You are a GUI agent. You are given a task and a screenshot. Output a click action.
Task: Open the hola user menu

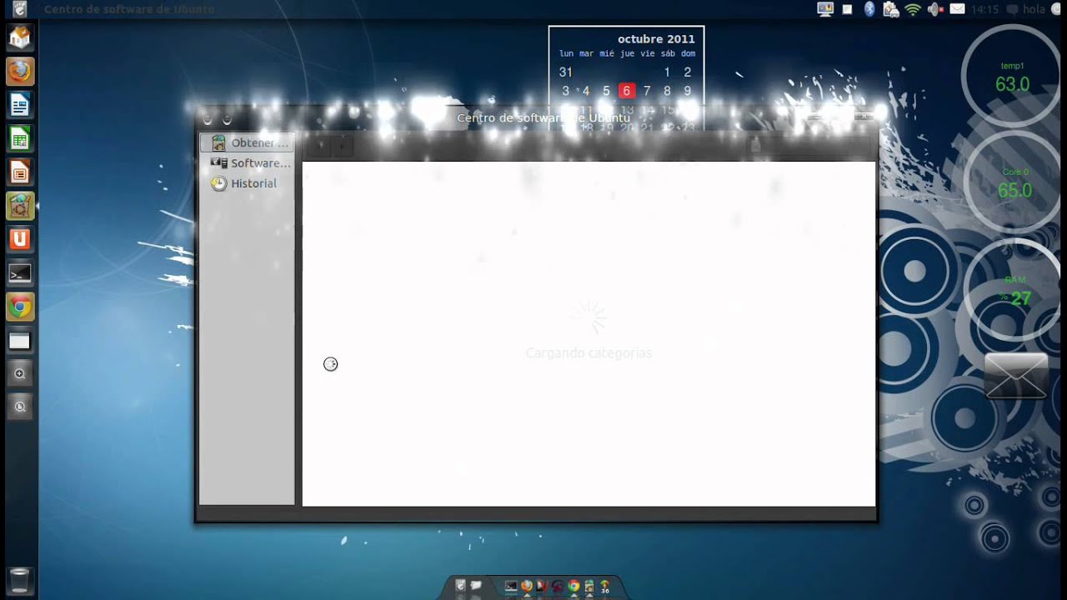1026,9
